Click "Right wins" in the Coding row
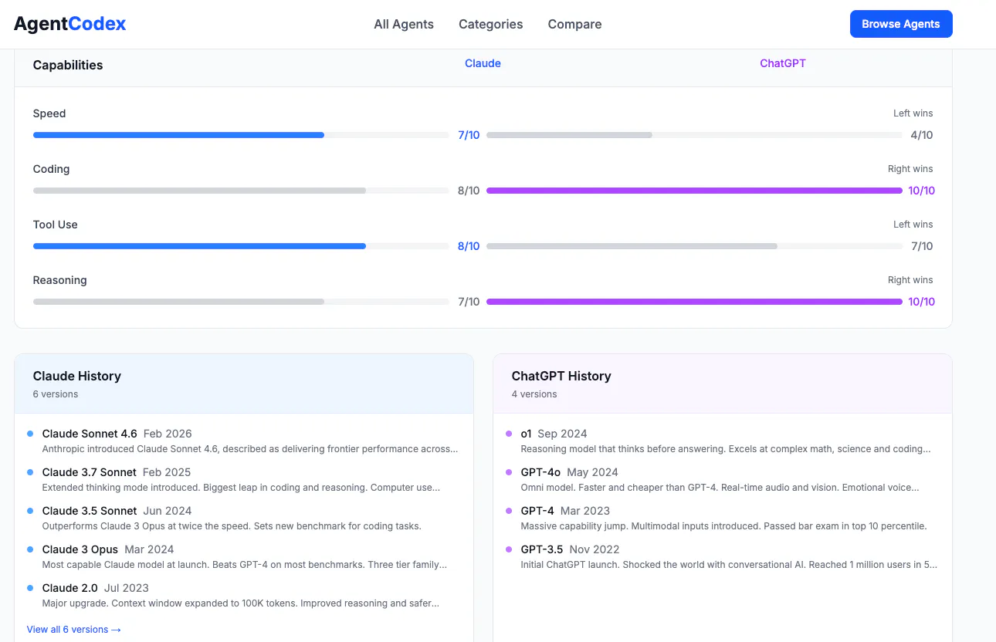 [x=910, y=169]
